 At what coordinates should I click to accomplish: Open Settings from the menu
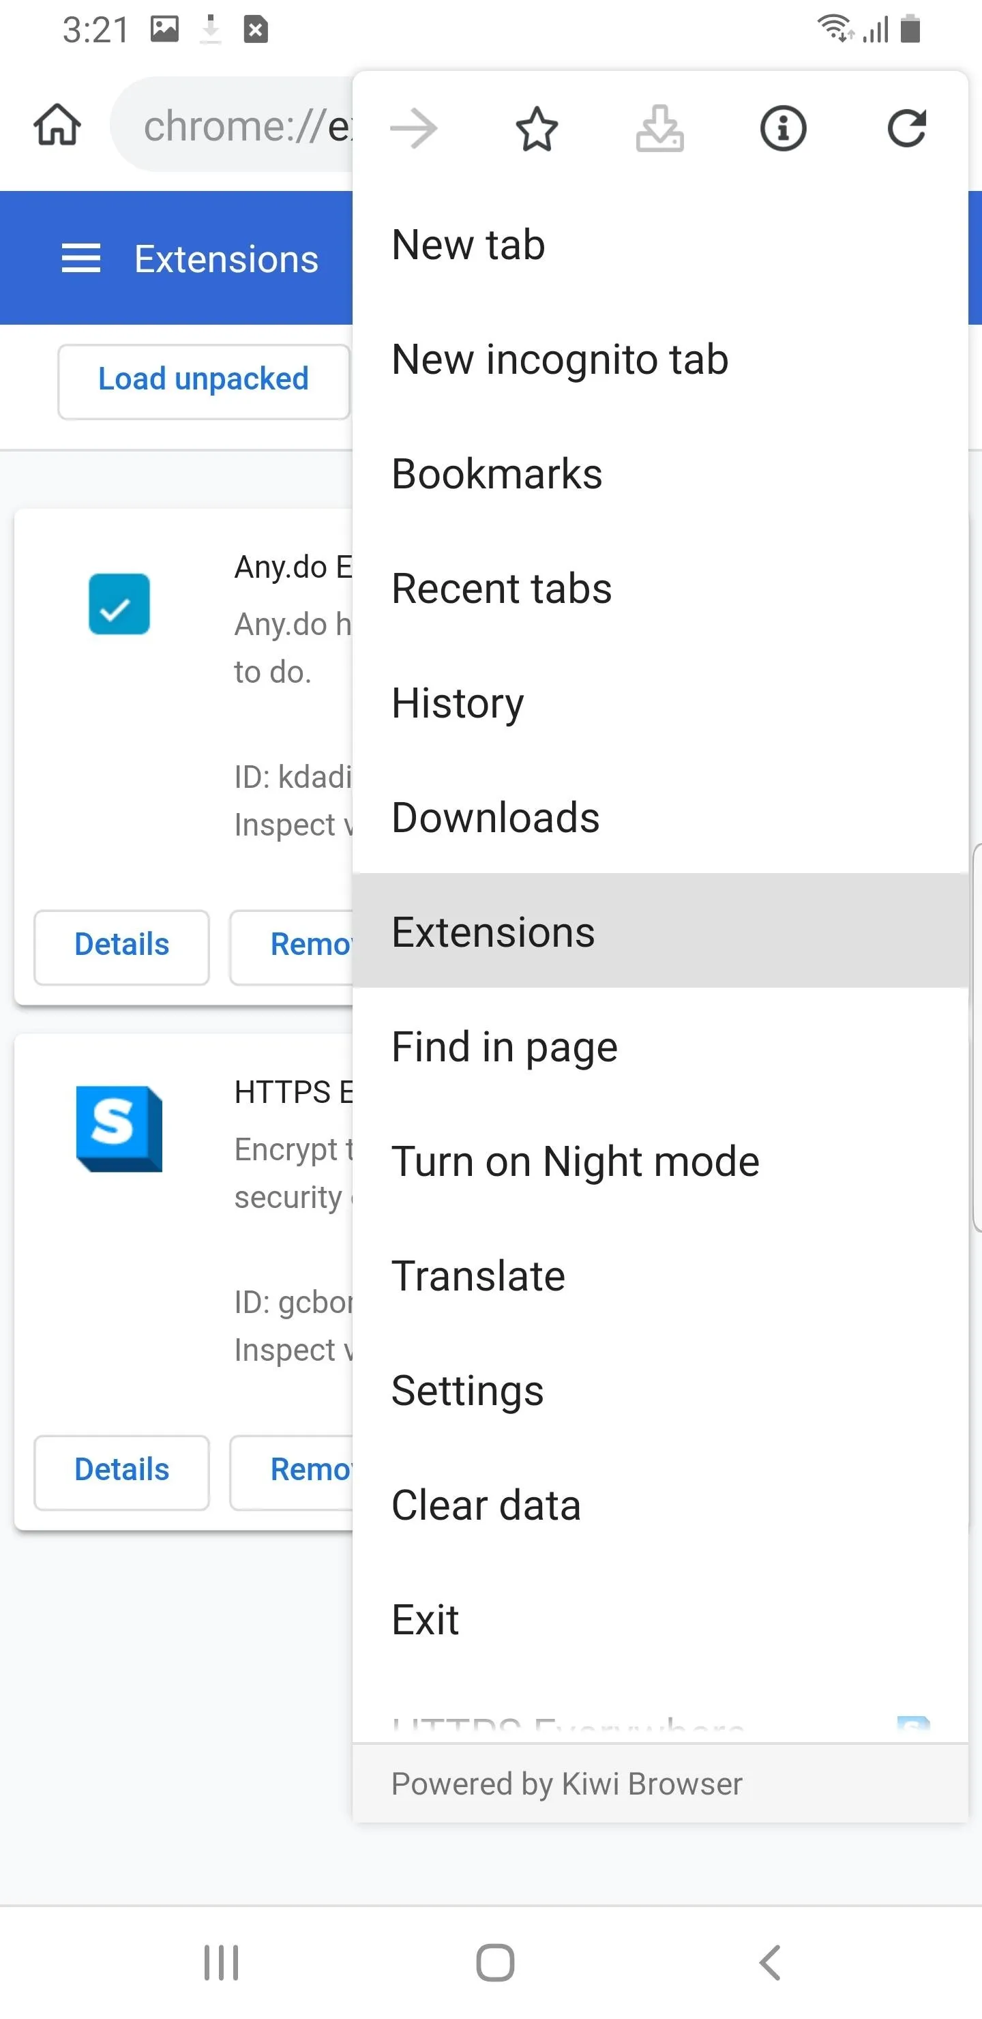click(660, 1389)
